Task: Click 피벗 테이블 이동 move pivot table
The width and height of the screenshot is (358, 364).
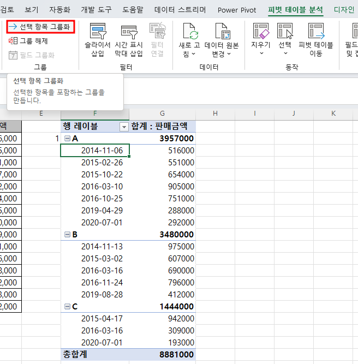Action: point(316,40)
